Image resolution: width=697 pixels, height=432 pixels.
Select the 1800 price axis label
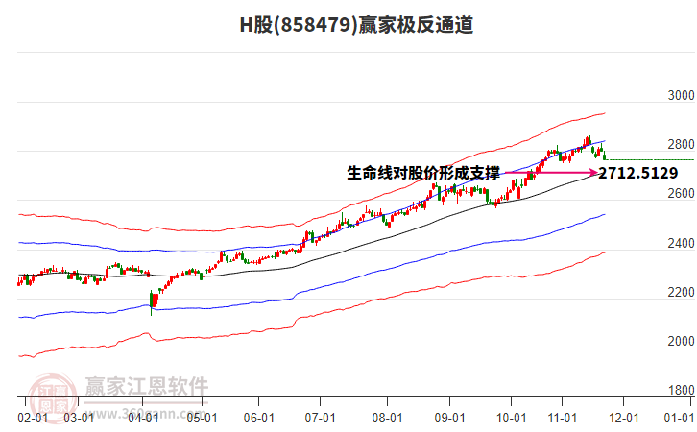[x=681, y=390]
